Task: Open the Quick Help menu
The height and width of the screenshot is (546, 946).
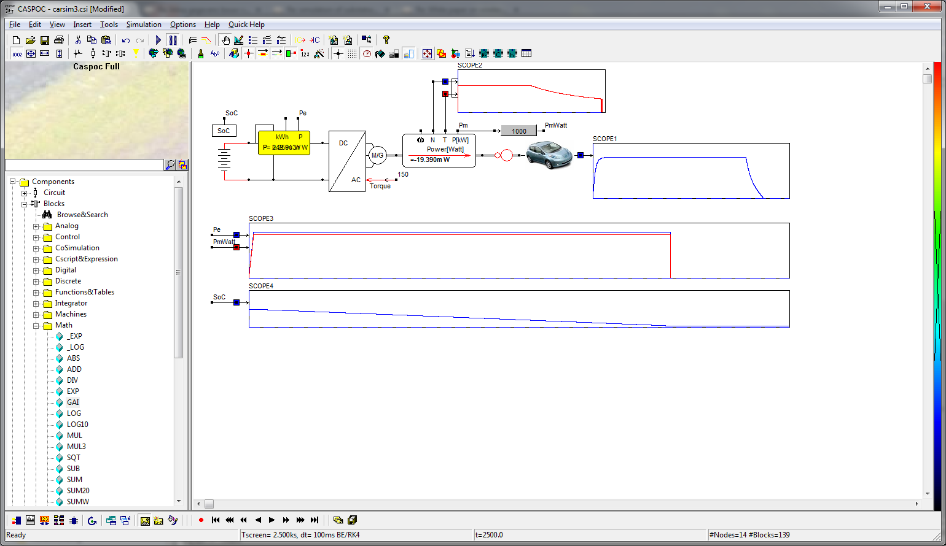Action: (246, 25)
